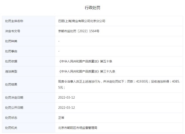The height and width of the screenshot is (134, 185).
Task: Click the 决定书文号 label cell
Action: tap(13, 31)
